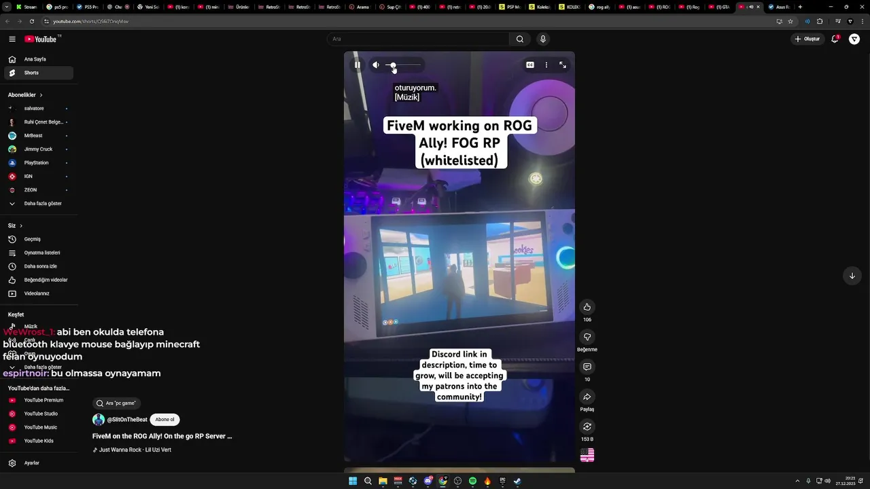Open Chrome extensions puzzle icon
Viewport: 870px width, 489px height.
tap(820, 21)
